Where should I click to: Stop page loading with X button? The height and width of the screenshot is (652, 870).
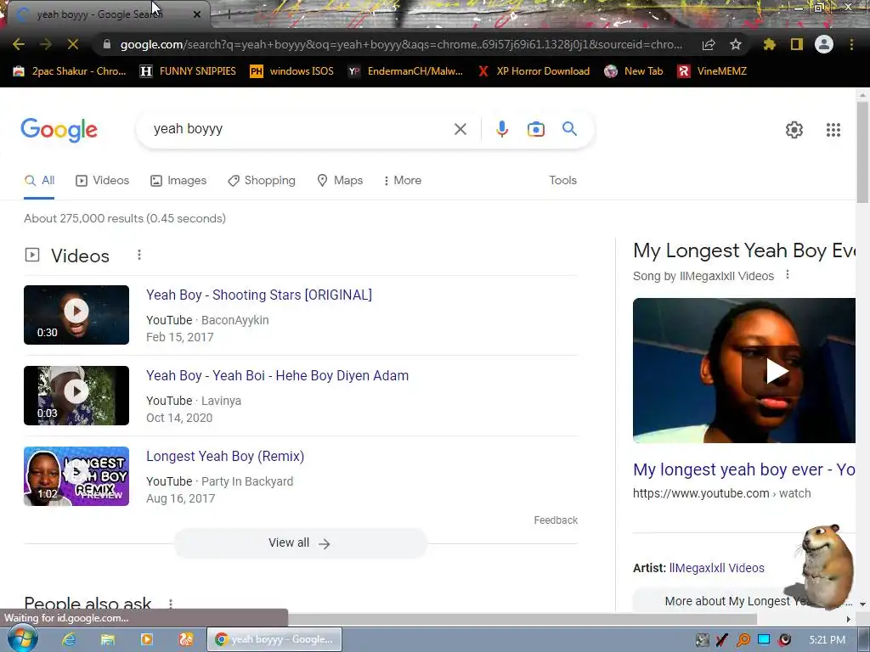(x=73, y=44)
